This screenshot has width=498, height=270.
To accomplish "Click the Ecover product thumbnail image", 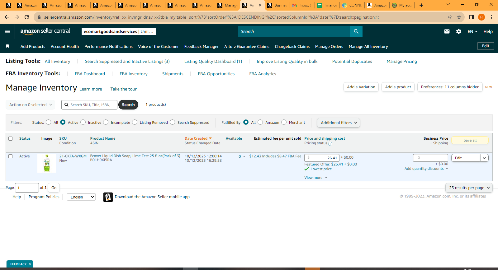I will click(x=47, y=163).
